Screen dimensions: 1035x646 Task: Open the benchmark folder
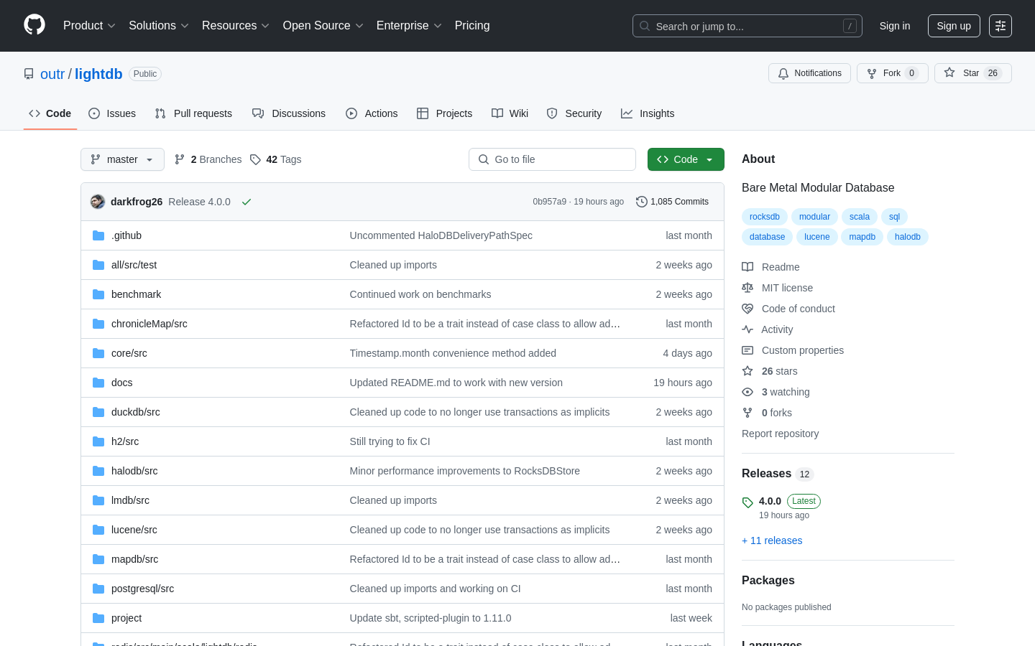pos(136,294)
